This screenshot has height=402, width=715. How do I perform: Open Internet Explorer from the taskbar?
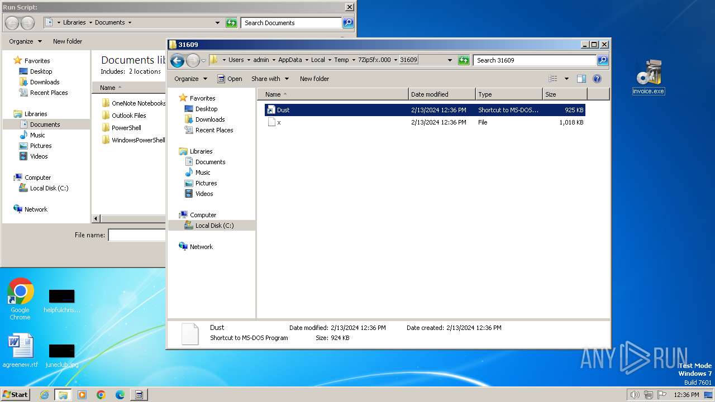(44, 395)
